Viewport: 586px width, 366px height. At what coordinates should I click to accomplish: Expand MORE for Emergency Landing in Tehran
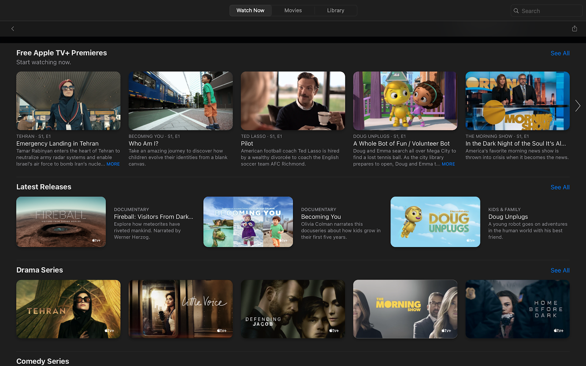tap(113, 164)
